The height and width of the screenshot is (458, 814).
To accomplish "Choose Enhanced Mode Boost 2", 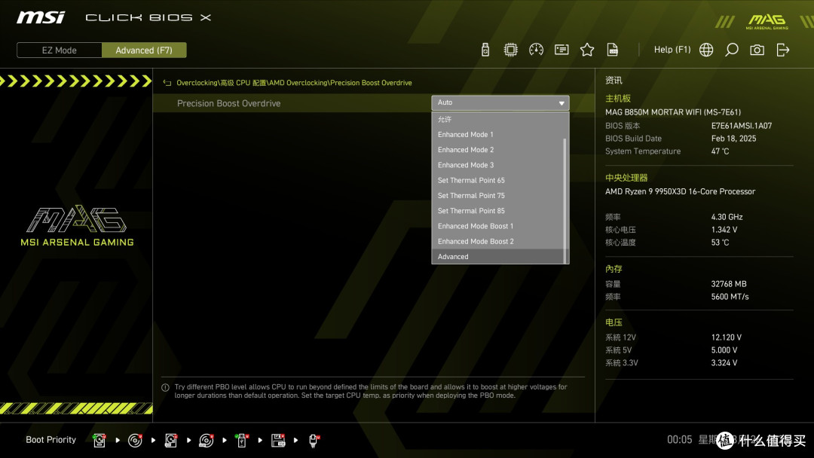I will point(497,242).
